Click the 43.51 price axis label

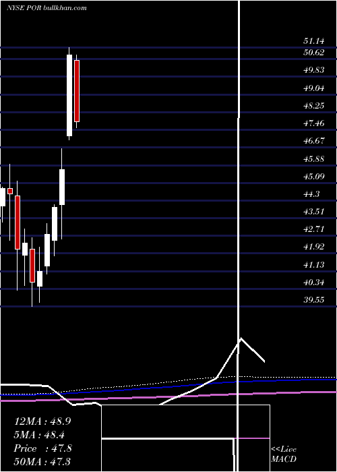(314, 212)
